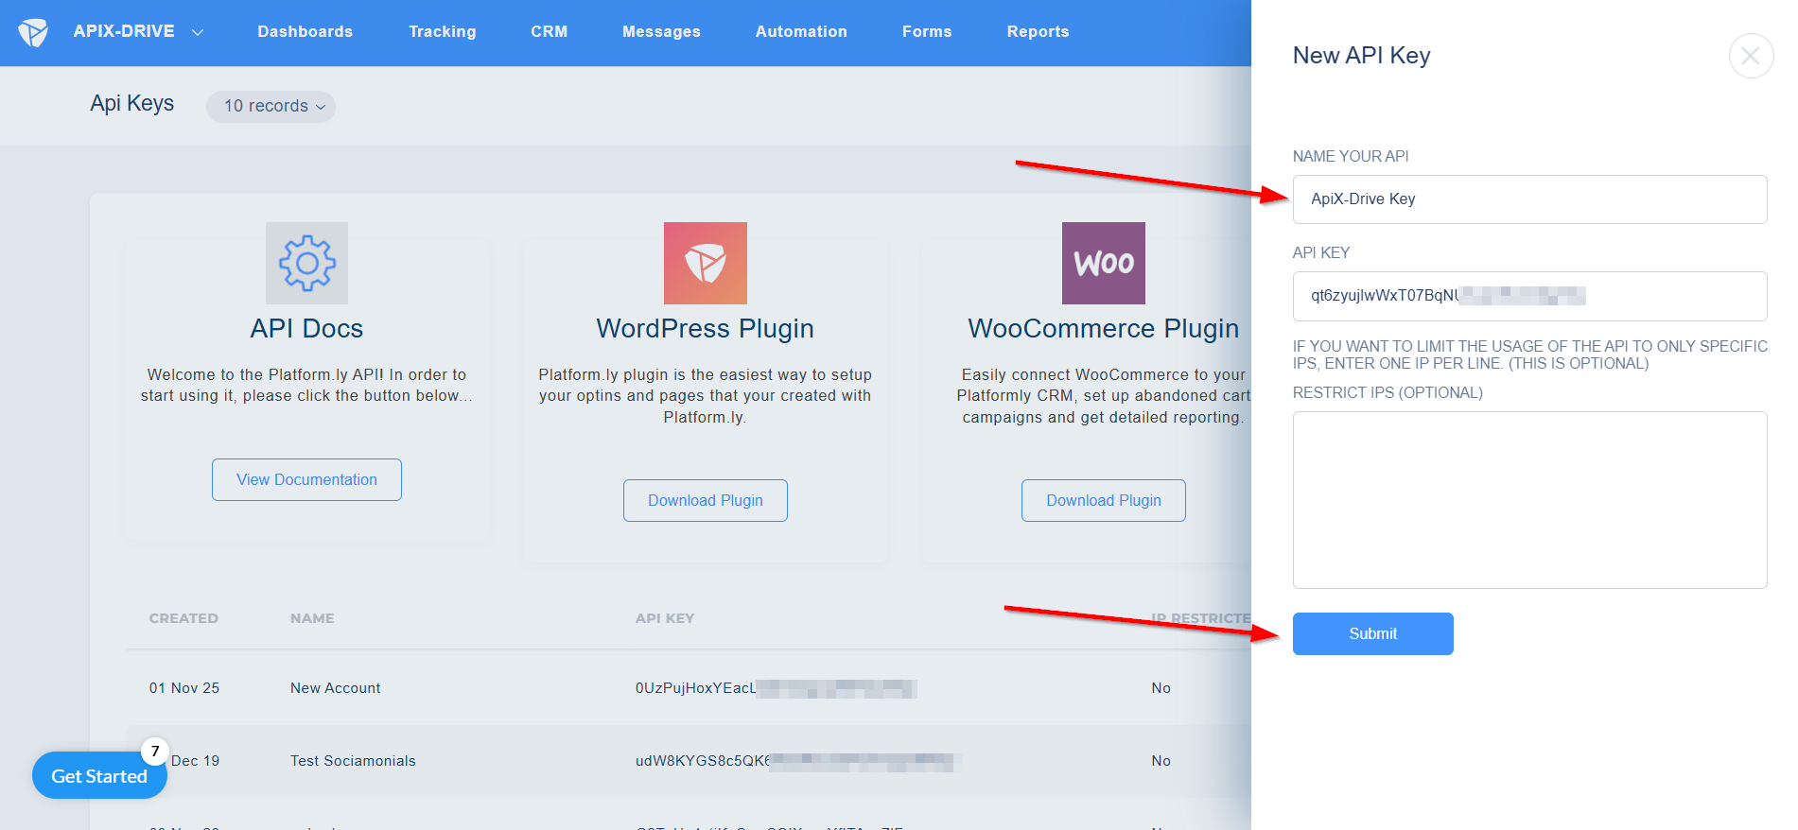Expand the APIX-DRIVE account dropdown
The width and height of the screenshot is (1798, 830).
pos(198,32)
